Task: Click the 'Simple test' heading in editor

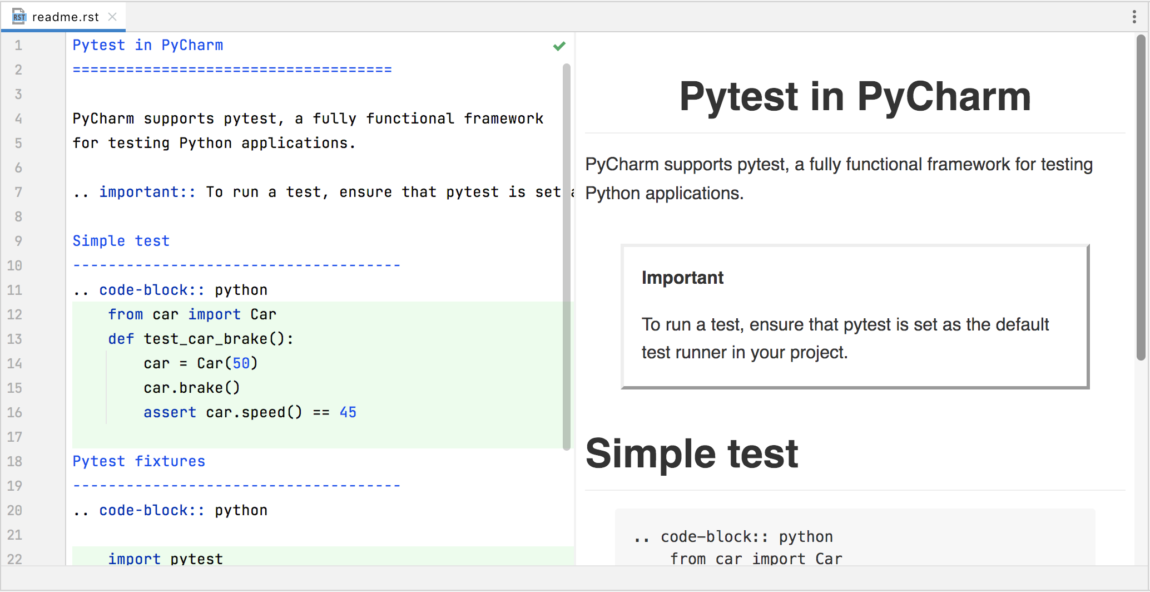Action: click(121, 241)
